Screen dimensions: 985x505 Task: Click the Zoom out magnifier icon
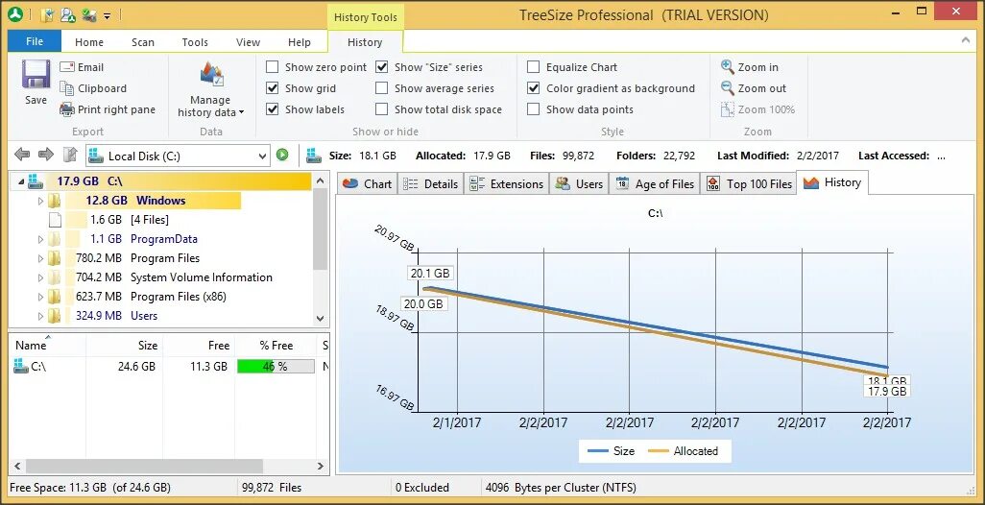click(x=728, y=88)
